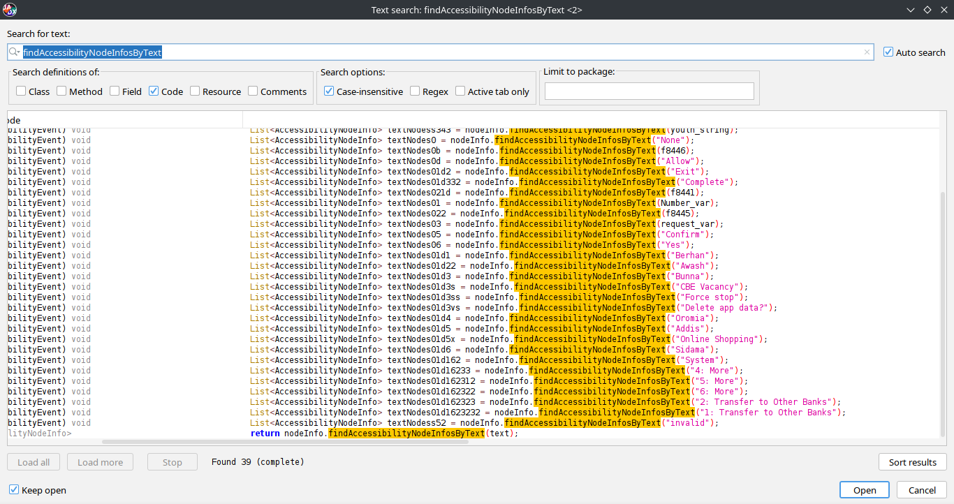Select result row containing "Yes"
Screen dimensions: 954x504
[x=474, y=244]
